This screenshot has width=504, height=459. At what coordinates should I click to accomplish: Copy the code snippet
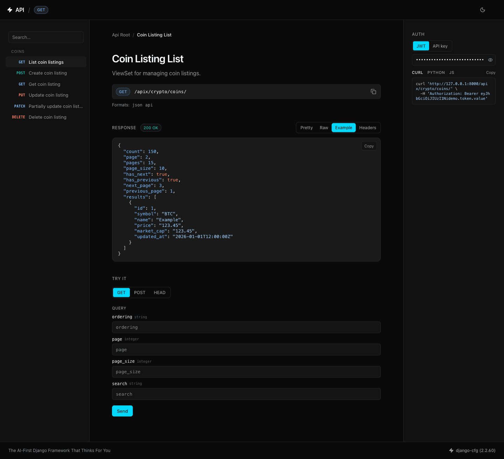(491, 73)
